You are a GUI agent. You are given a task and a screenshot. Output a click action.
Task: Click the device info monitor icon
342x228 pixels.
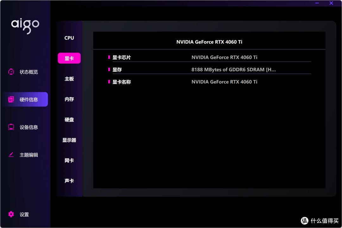(11, 127)
